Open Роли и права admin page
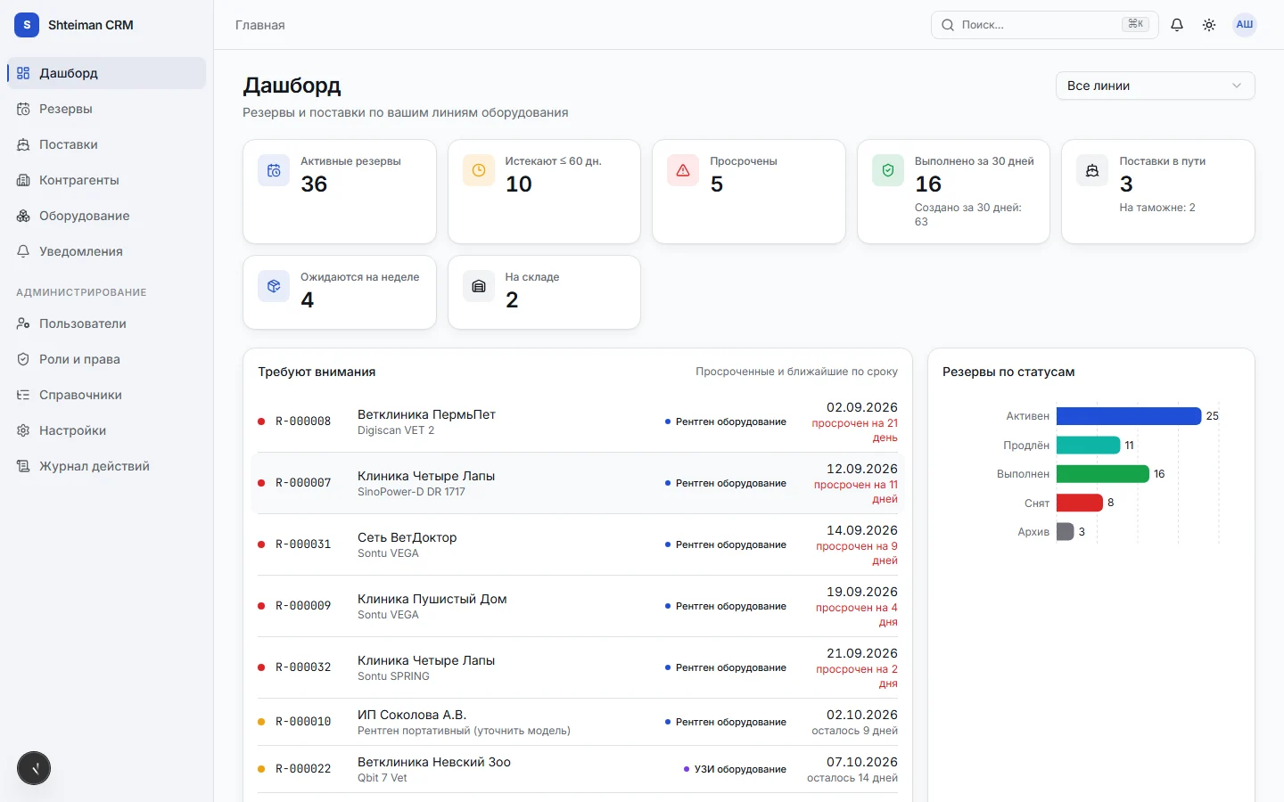Viewport: 1284px width, 802px height. [107, 359]
